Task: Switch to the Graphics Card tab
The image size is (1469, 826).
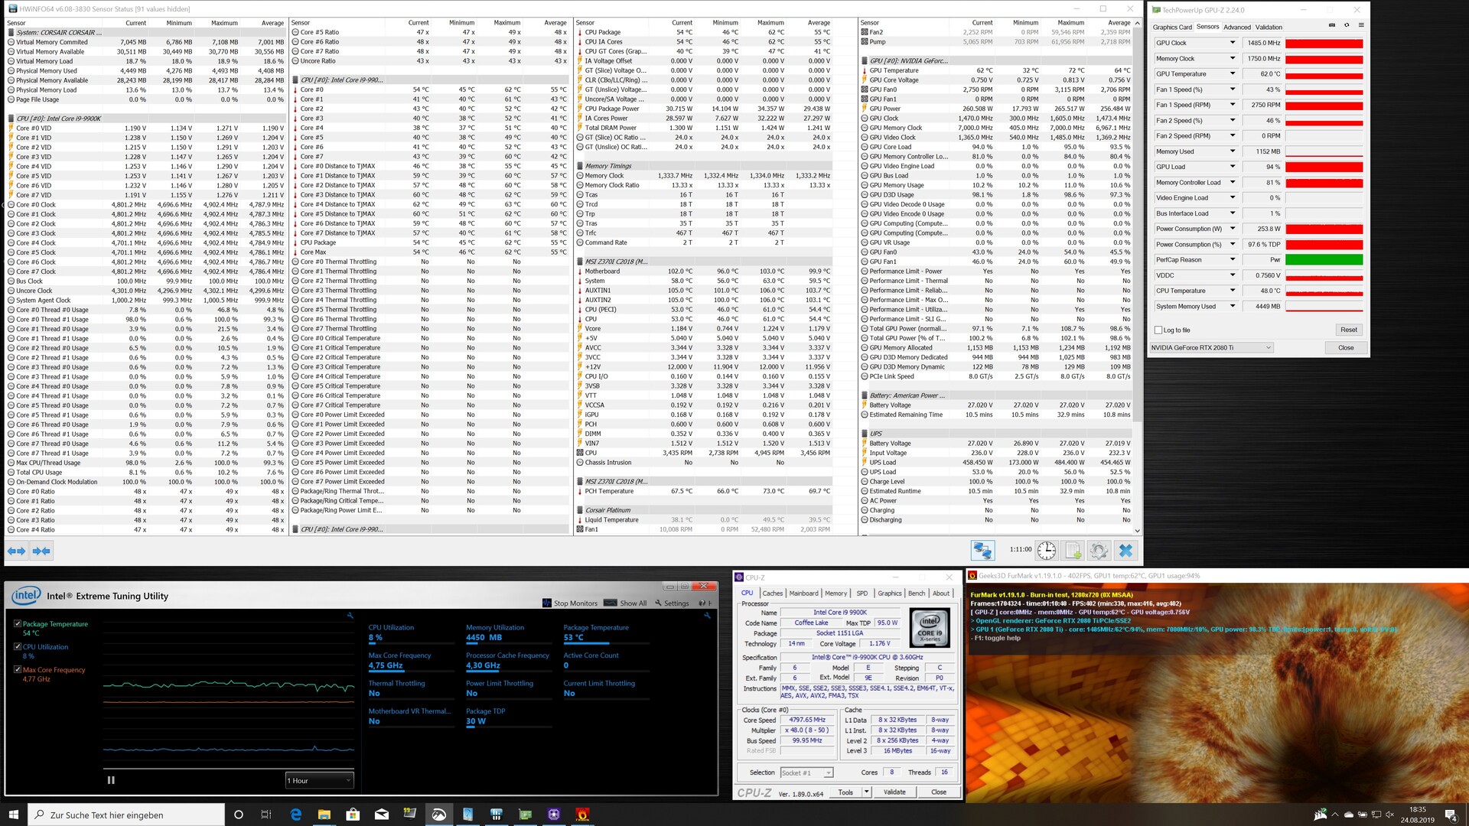Action: point(1172,27)
